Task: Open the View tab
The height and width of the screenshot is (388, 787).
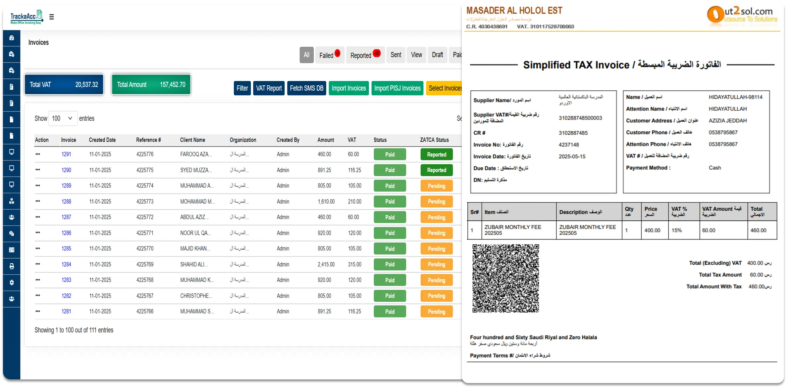Action: [417, 55]
